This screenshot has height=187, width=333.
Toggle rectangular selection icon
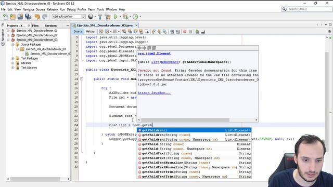[x=147, y=32]
